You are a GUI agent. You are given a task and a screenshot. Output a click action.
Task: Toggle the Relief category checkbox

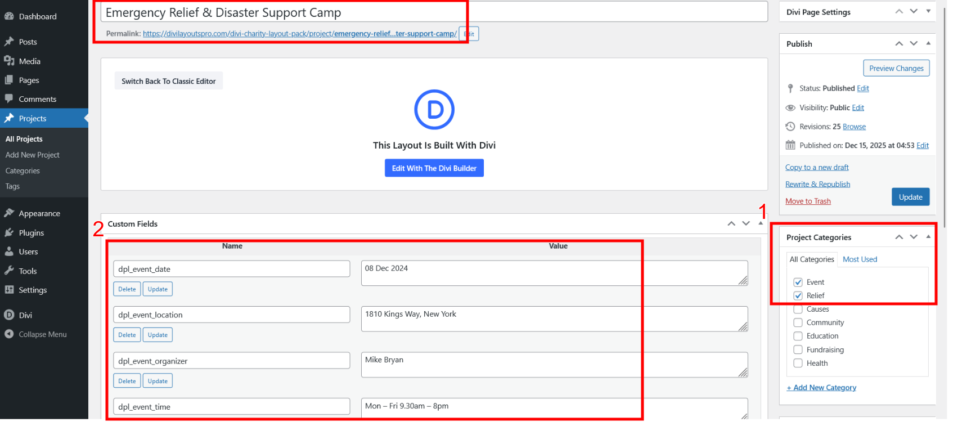tap(798, 296)
